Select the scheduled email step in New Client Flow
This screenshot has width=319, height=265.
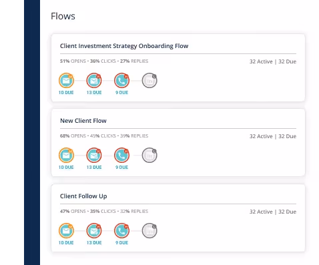pyautogui.click(x=94, y=155)
